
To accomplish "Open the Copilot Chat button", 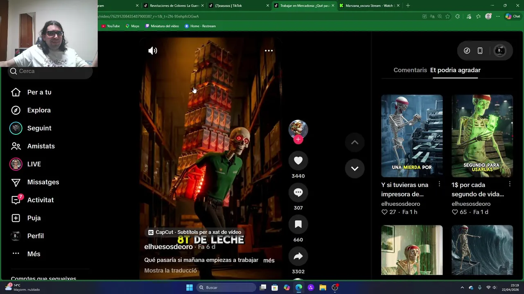I will pos(513,16).
